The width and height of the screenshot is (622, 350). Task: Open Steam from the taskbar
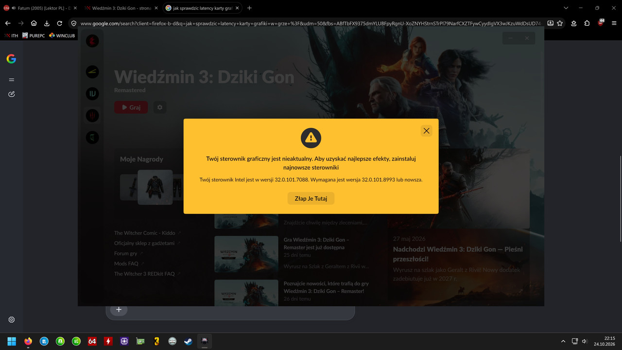[188, 341]
